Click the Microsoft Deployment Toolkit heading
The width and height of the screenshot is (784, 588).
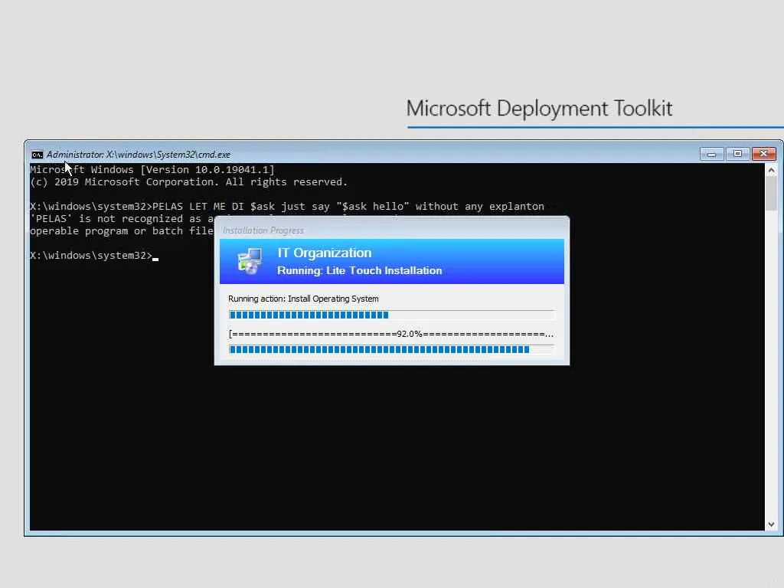click(x=539, y=109)
